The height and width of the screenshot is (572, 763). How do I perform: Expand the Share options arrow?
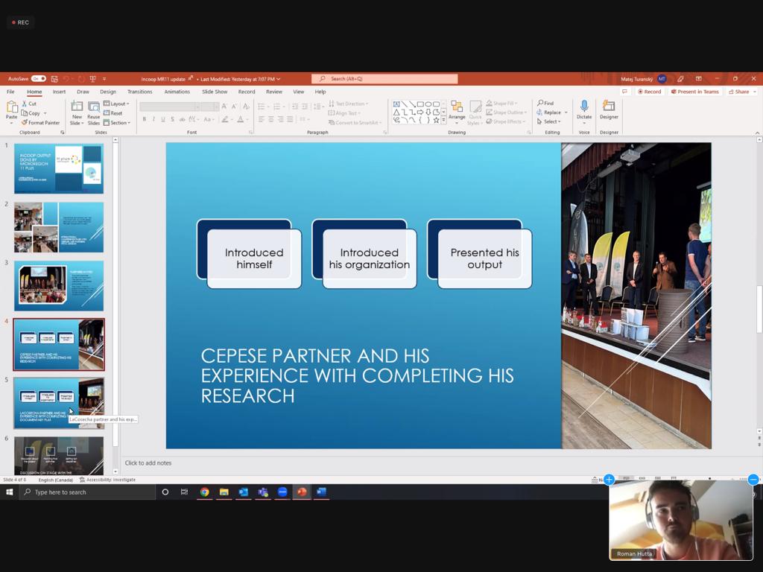click(x=755, y=92)
